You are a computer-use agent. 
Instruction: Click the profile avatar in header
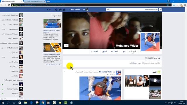click(87, 10)
